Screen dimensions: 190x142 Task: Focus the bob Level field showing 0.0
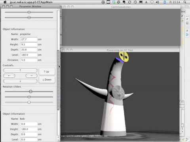coord(29,139)
